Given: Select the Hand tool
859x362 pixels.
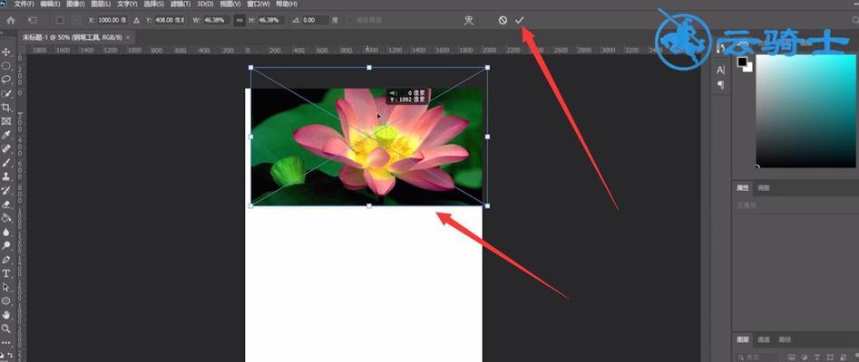Looking at the screenshot, I should (x=6, y=314).
